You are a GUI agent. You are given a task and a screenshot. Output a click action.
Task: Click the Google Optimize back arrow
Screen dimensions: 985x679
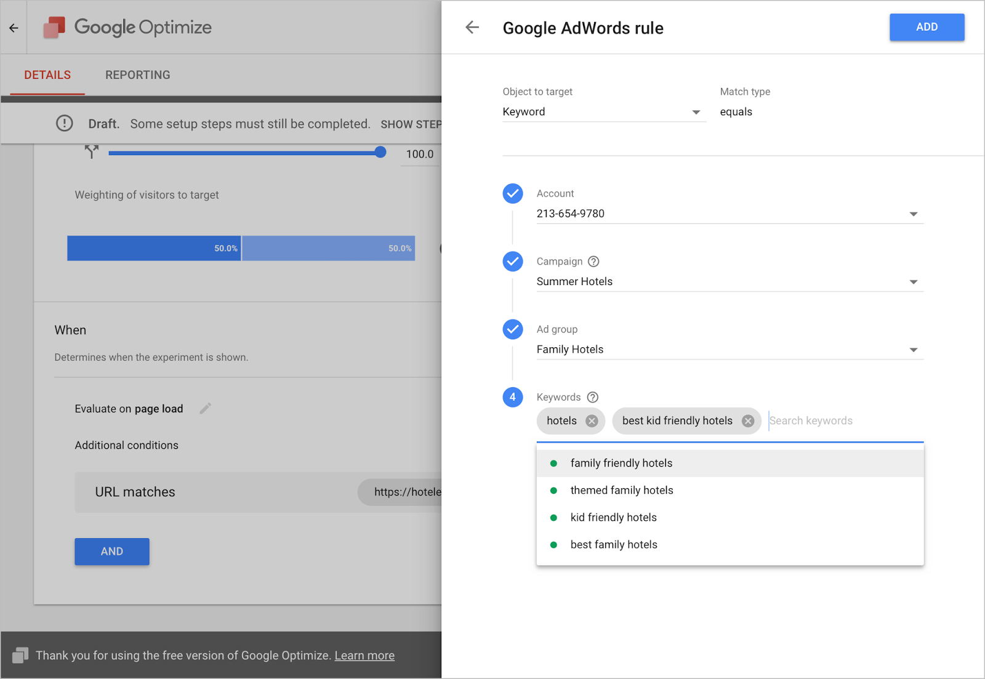tap(14, 28)
